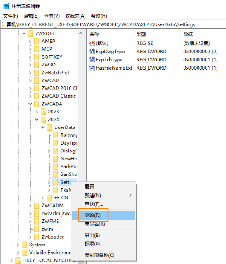Click the (数值未设置) data cell
The width and height of the screenshot is (226, 264).
[197, 43]
